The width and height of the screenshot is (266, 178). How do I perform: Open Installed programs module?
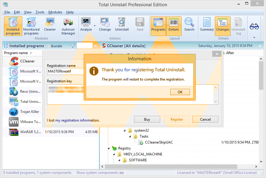pos(13,26)
